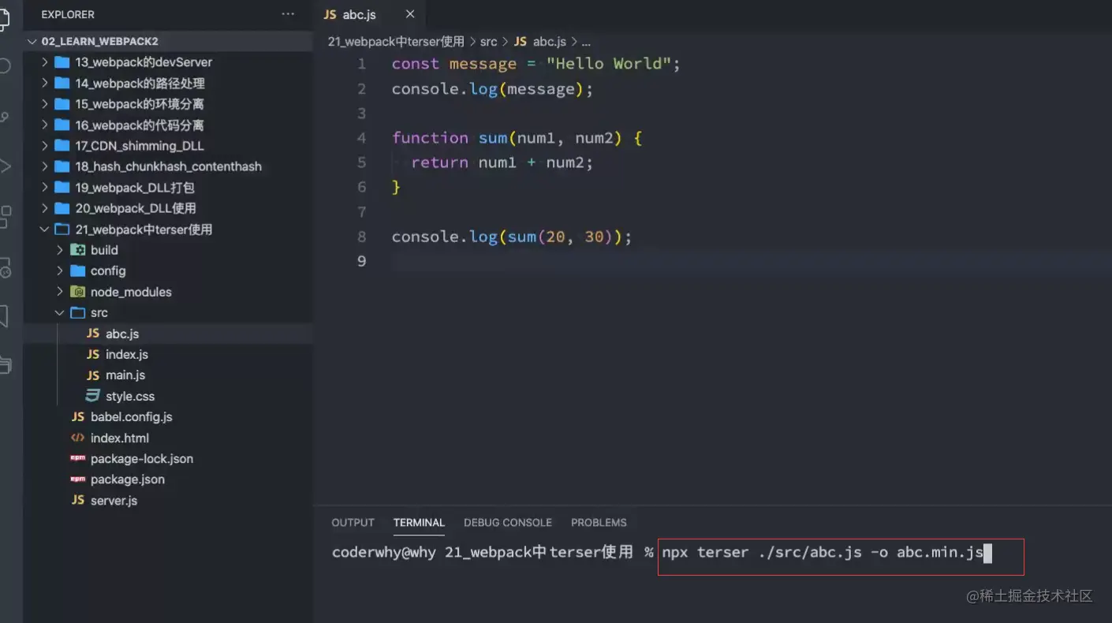The height and width of the screenshot is (623, 1112).
Task: Click the node_modules folder icon
Action: (78, 292)
